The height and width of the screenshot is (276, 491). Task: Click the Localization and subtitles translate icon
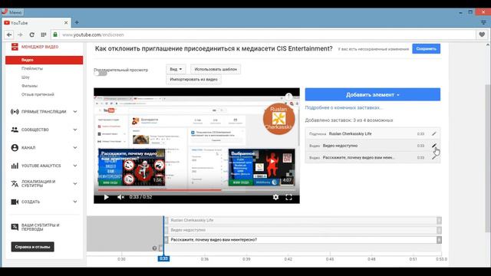click(15, 184)
